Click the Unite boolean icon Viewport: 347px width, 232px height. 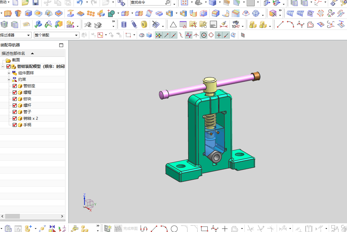[x=111, y=13]
